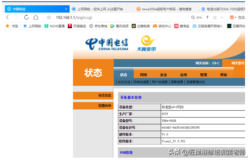250x160 pixels.
Task: Click the 192.168.1.1/login.cgi address field
Action: click(74, 18)
